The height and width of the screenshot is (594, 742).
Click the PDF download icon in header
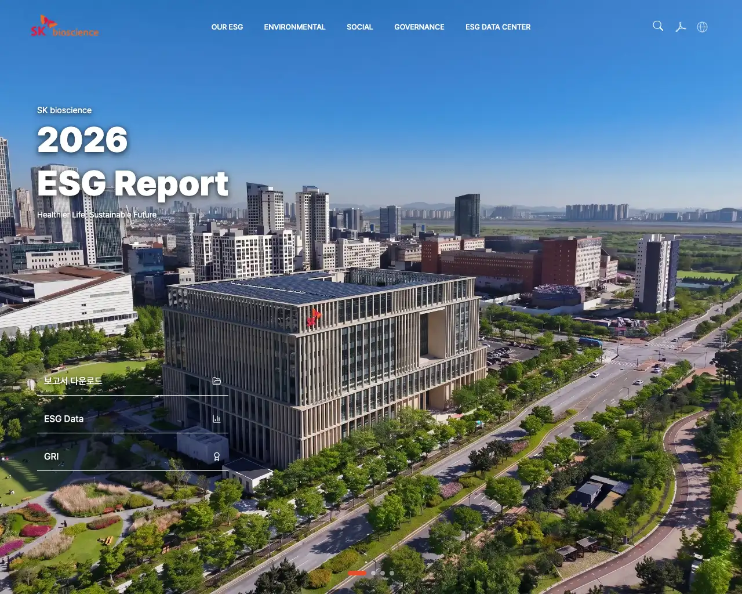(681, 27)
